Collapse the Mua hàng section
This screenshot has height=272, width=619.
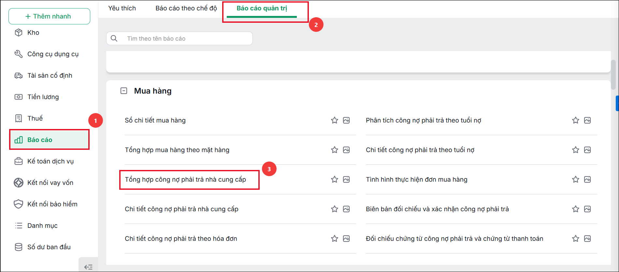(x=124, y=91)
